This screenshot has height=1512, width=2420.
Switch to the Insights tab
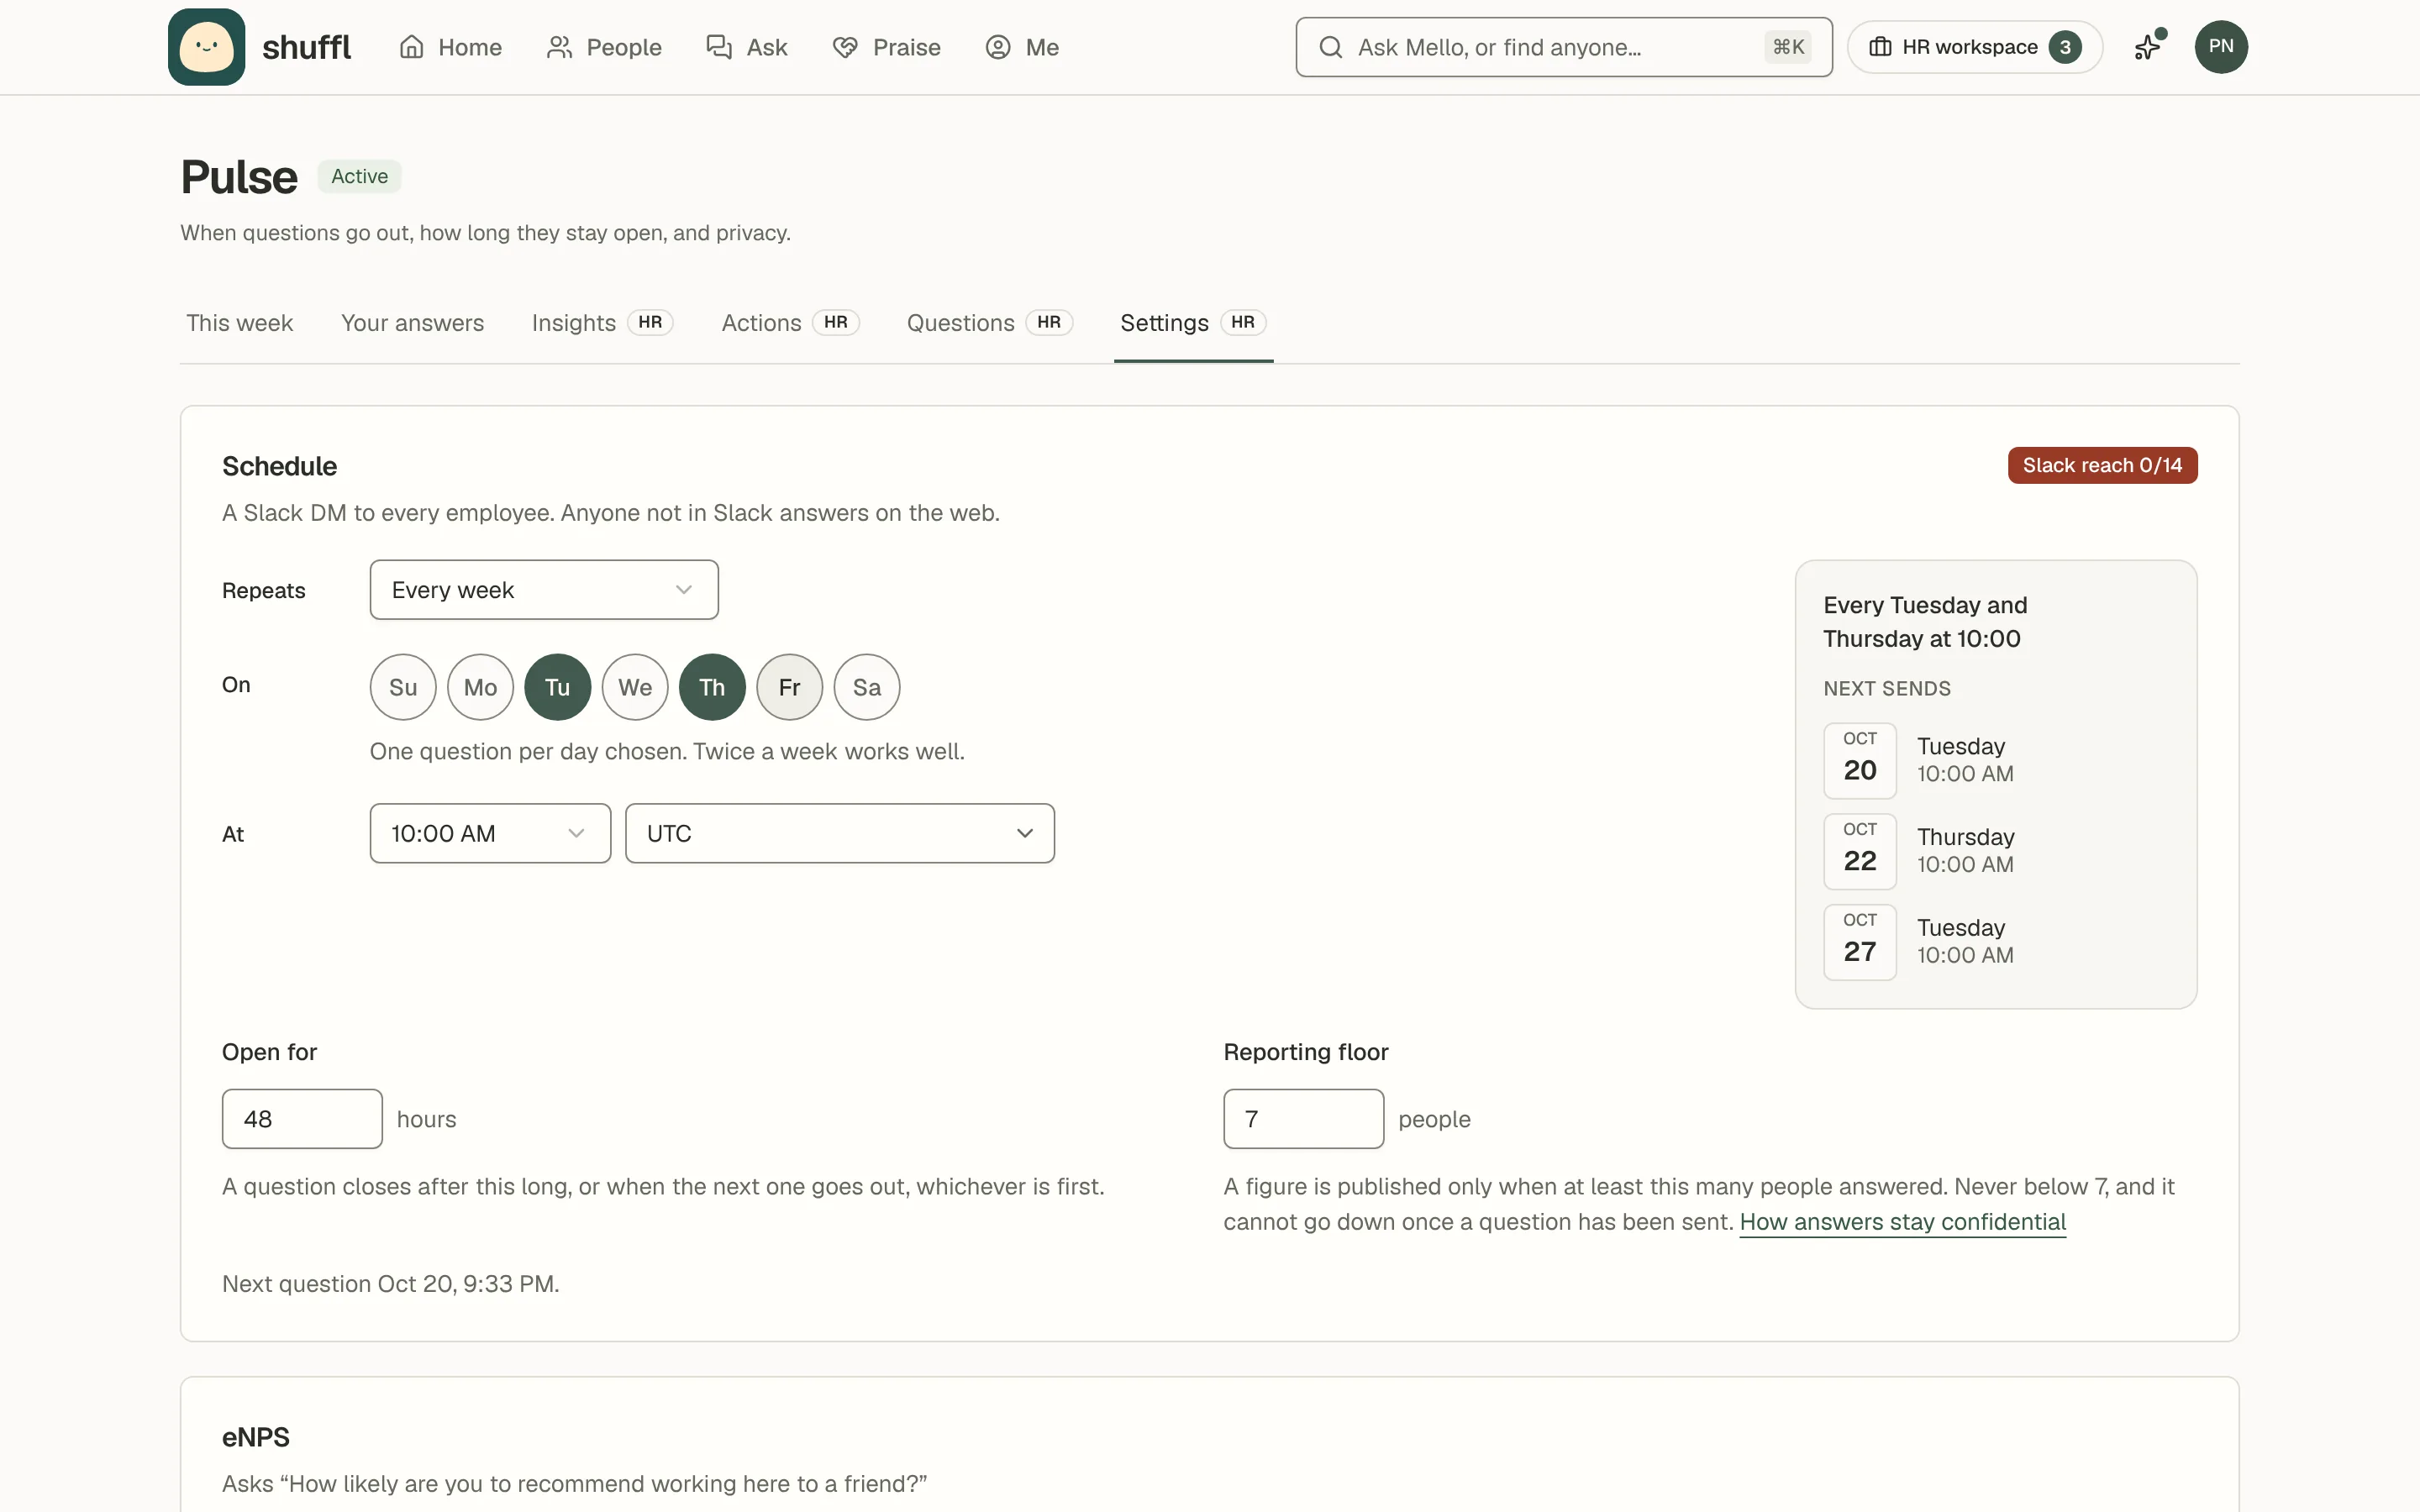click(603, 323)
